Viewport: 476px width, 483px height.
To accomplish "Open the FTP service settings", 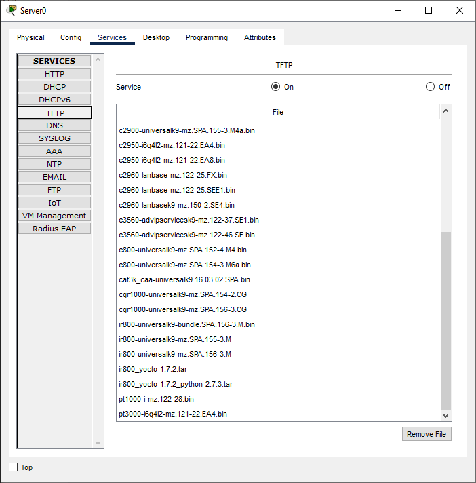I will pyautogui.click(x=54, y=190).
